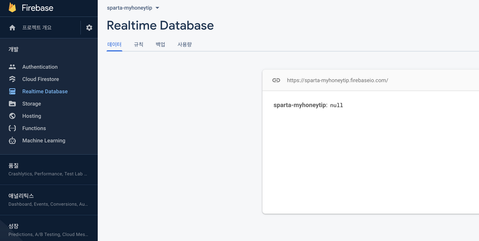Open Cloud Firestore in the sidebar

point(41,79)
